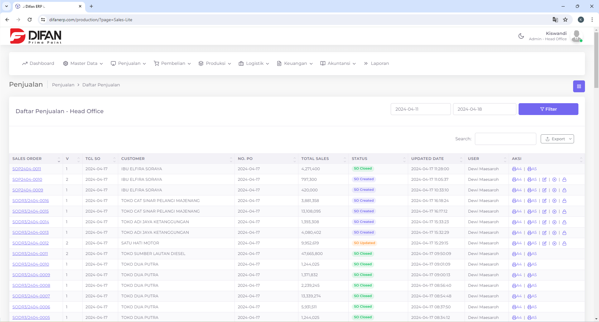This screenshot has width=599, height=322.
Task: Edit sales order SOP2404-0009
Action: [544, 190]
